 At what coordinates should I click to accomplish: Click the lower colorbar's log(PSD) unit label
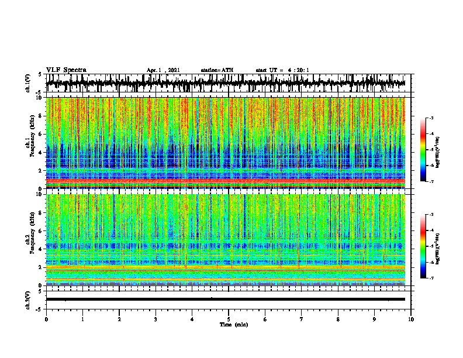(x=438, y=249)
